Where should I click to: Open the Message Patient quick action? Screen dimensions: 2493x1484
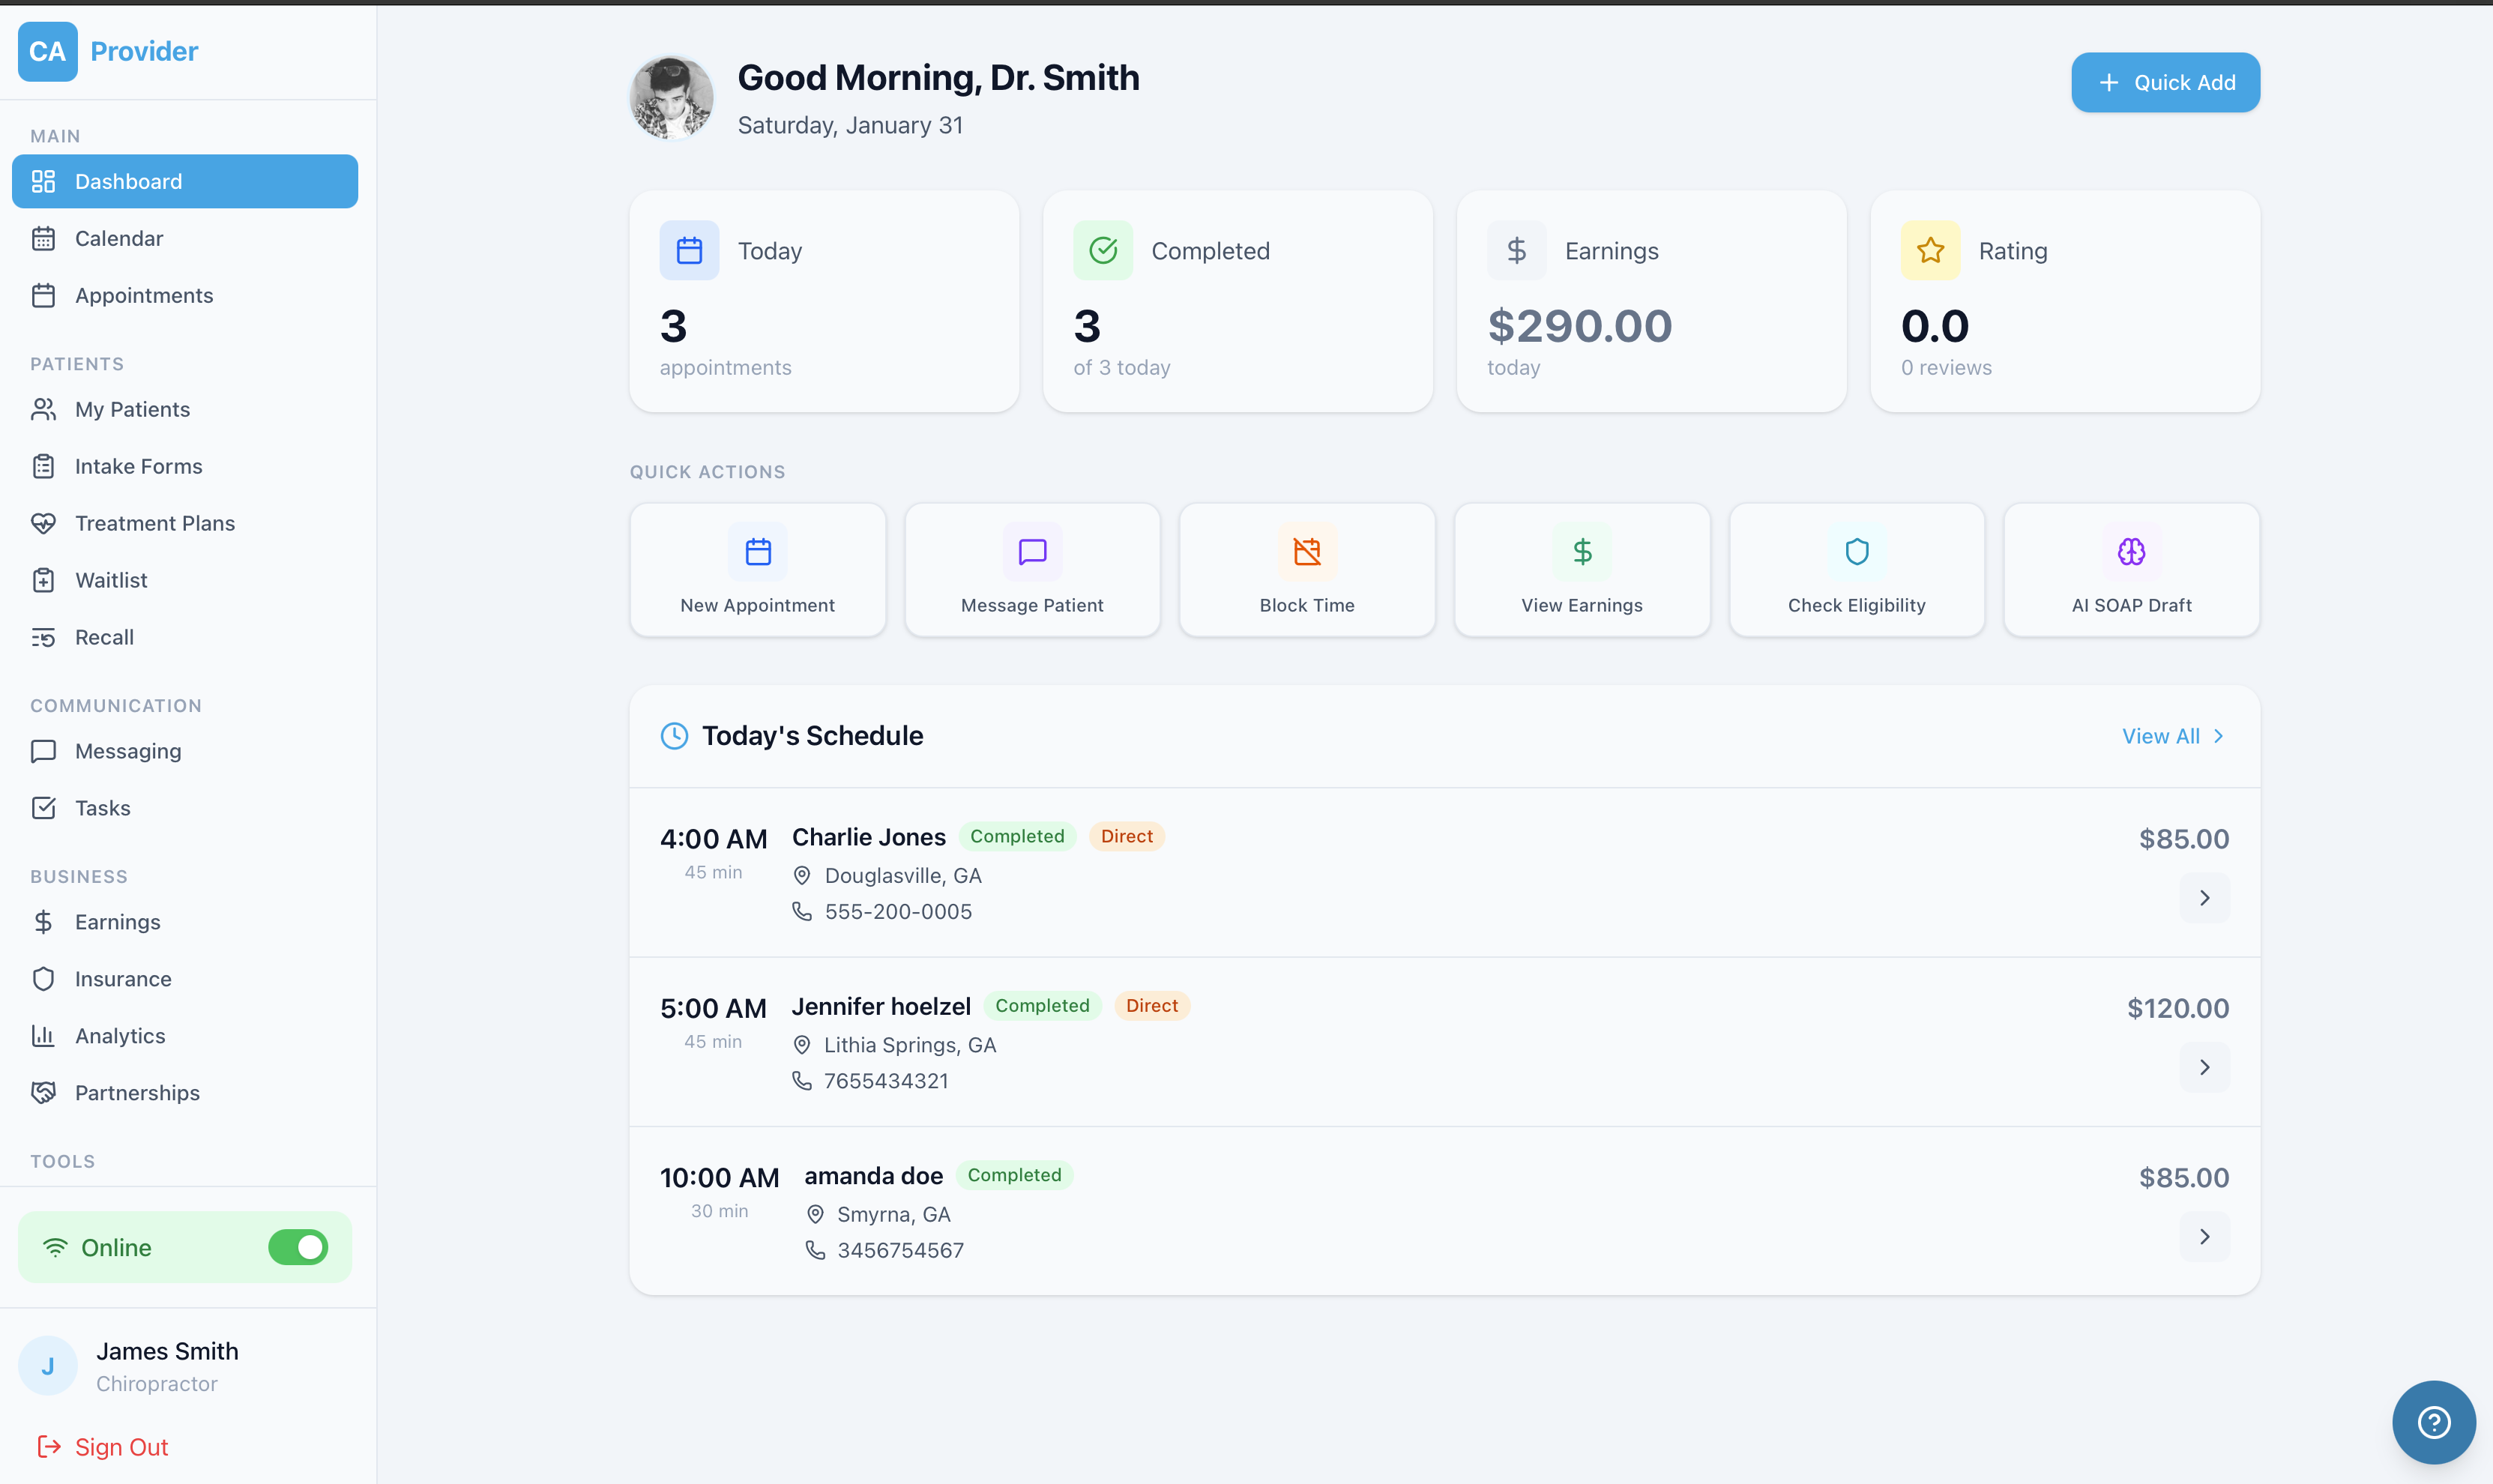click(x=1032, y=570)
